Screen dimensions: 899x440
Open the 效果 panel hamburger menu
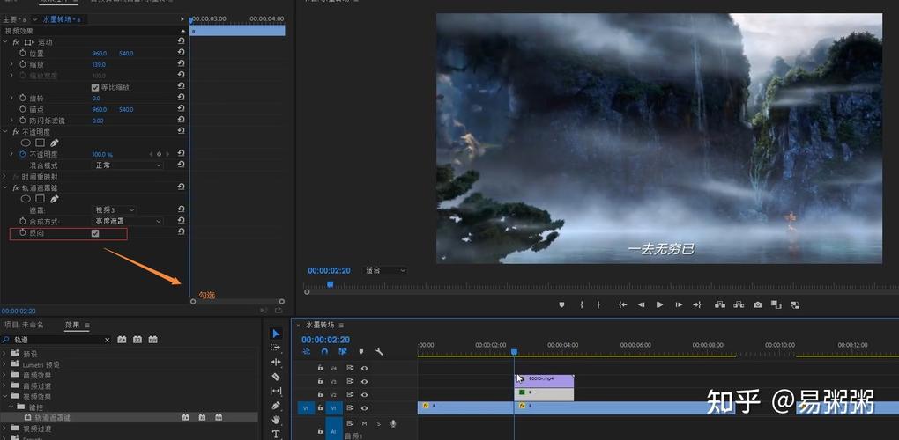point(87,325)
